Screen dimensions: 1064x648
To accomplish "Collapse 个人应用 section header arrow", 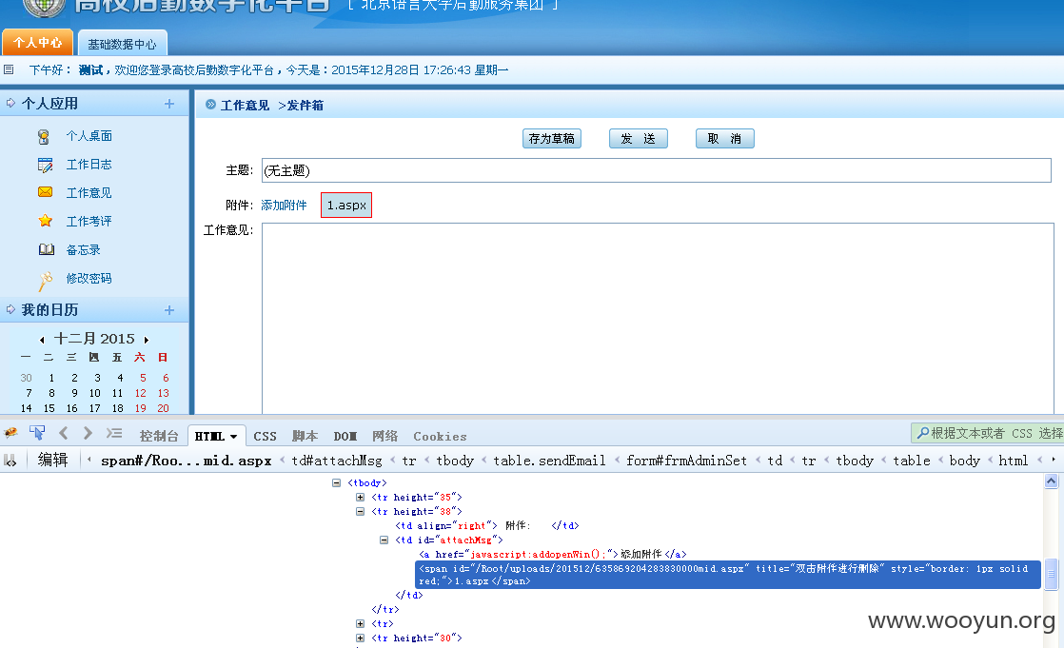I will pos(10,103).
